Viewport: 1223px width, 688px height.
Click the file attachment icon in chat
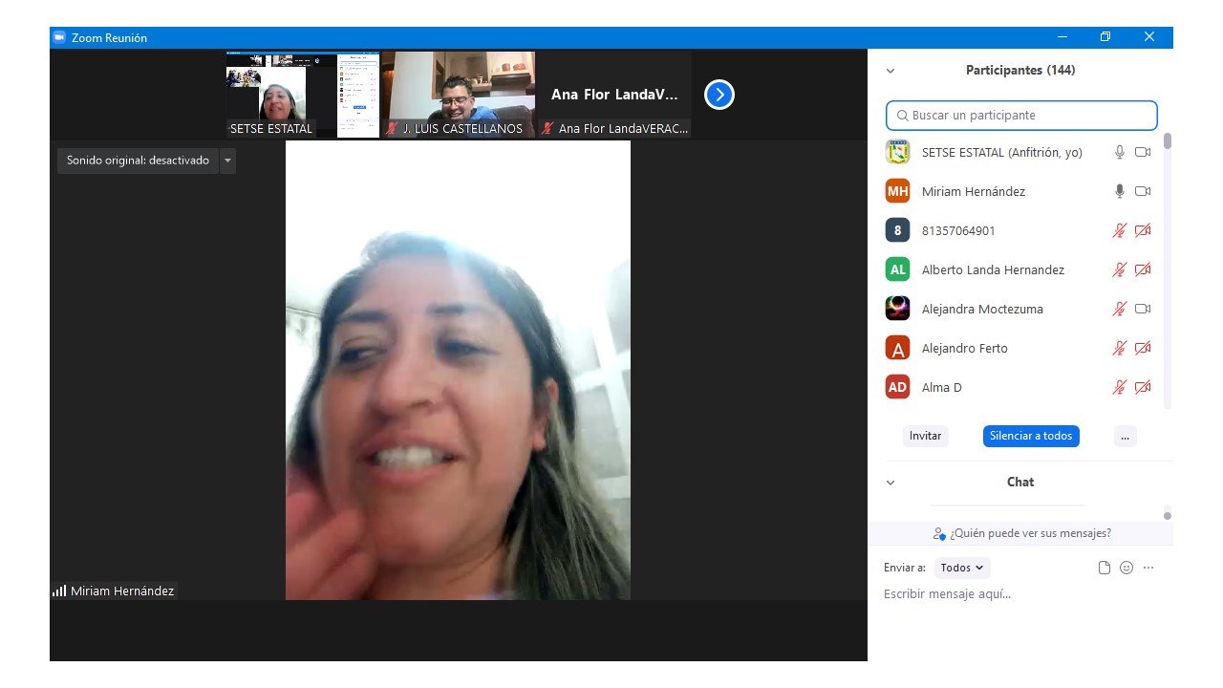(1105, 568)
